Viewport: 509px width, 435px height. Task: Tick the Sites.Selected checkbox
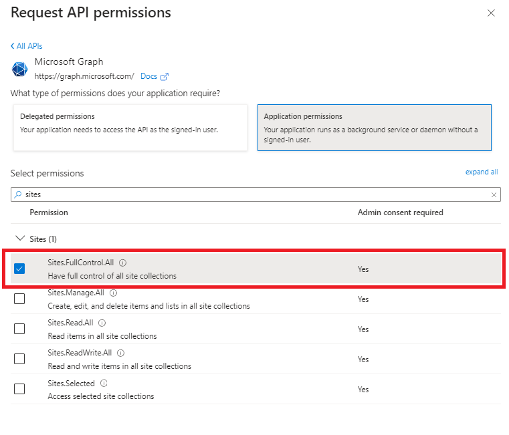tap(19, 389)
